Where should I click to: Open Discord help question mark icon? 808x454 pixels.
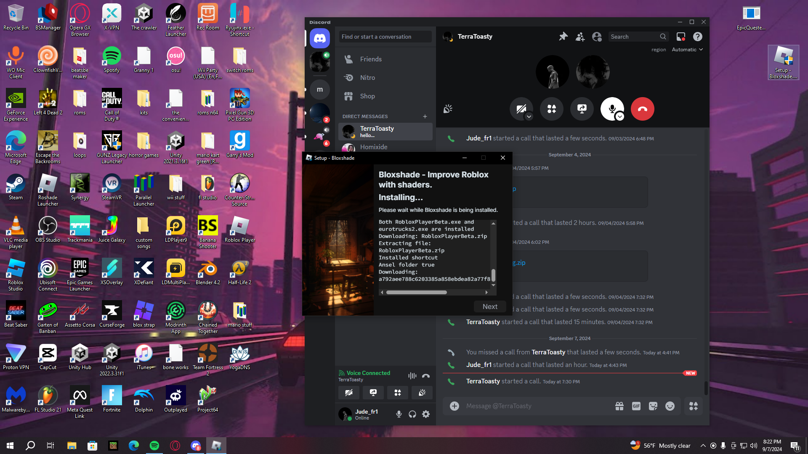[x=697, y=37]
